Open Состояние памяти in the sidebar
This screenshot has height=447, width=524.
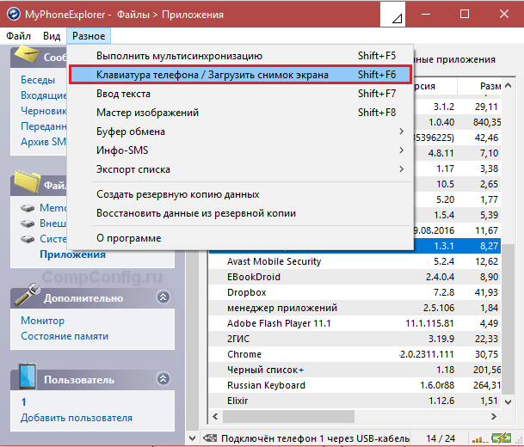pyautogui.click(x=65, y=336)
